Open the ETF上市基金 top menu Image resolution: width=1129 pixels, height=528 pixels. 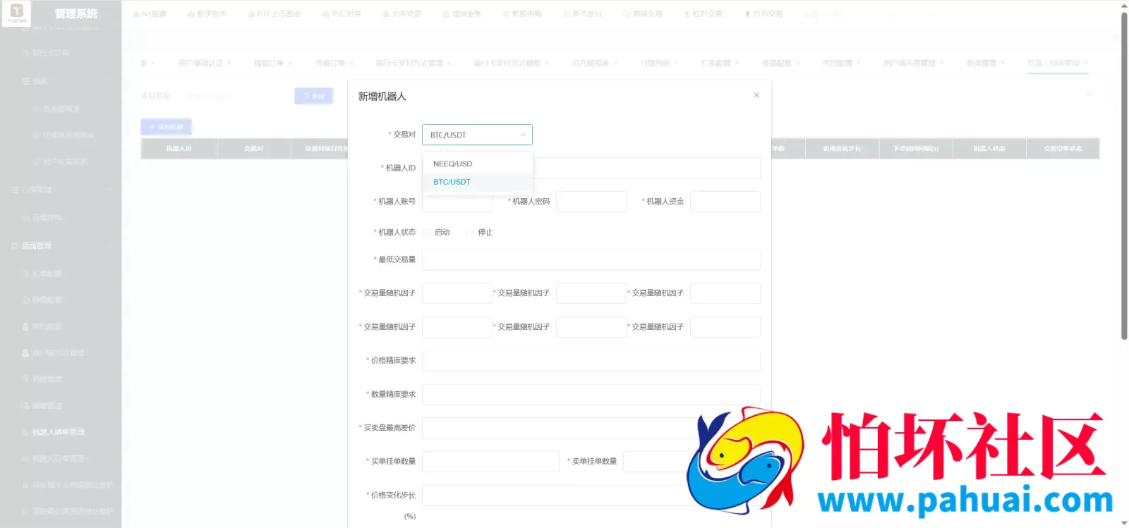coord(274,13)
